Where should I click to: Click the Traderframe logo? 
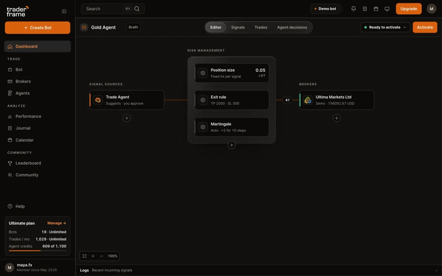click(17, 11)
